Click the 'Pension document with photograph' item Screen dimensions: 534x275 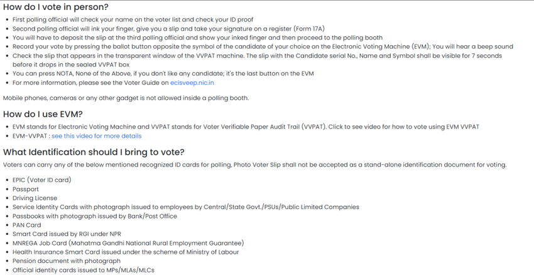click(67, 261)
